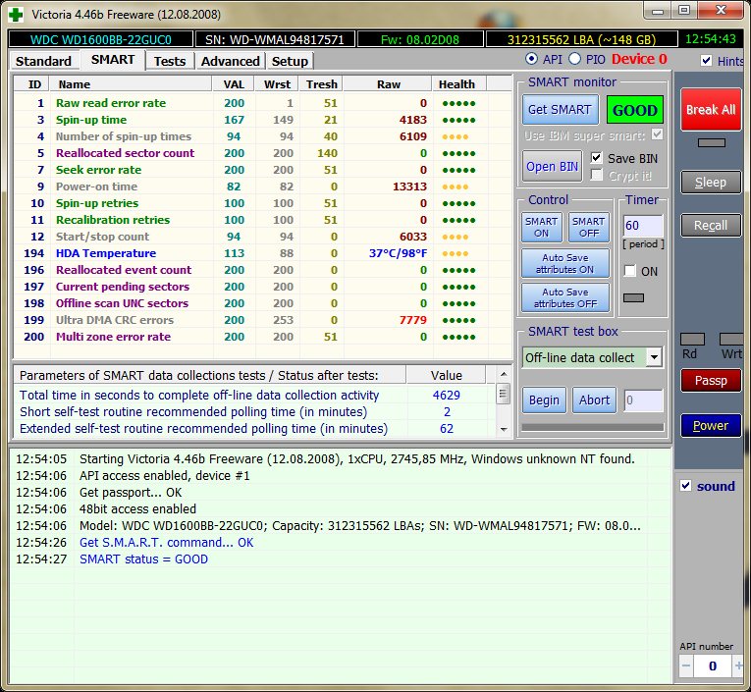Click the timer indicator light below ON
The height and width of the screenshot is (692, 751).
pyautogui.click(x=633, y=297)
